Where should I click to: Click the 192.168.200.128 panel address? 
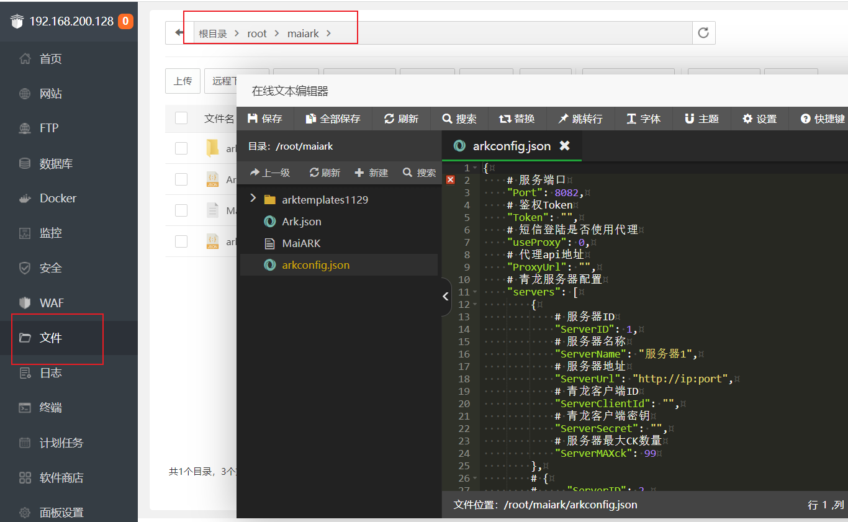click(x=71, y=21)
